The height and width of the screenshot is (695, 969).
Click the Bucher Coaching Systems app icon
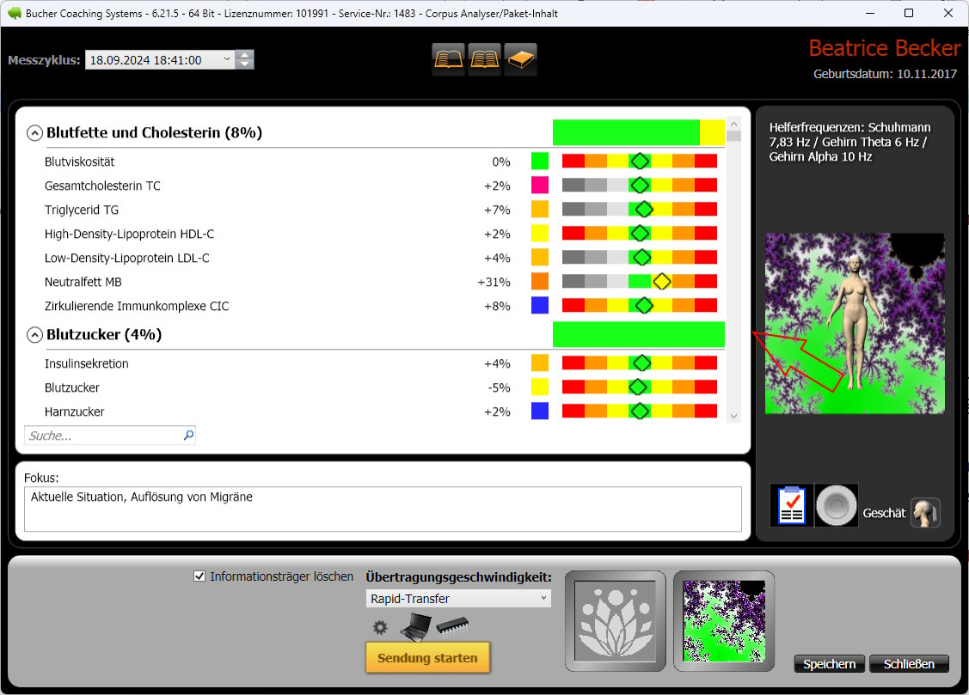coord(14,13)
